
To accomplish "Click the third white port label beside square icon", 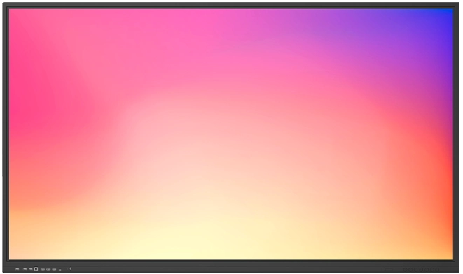I will [31, 269].
